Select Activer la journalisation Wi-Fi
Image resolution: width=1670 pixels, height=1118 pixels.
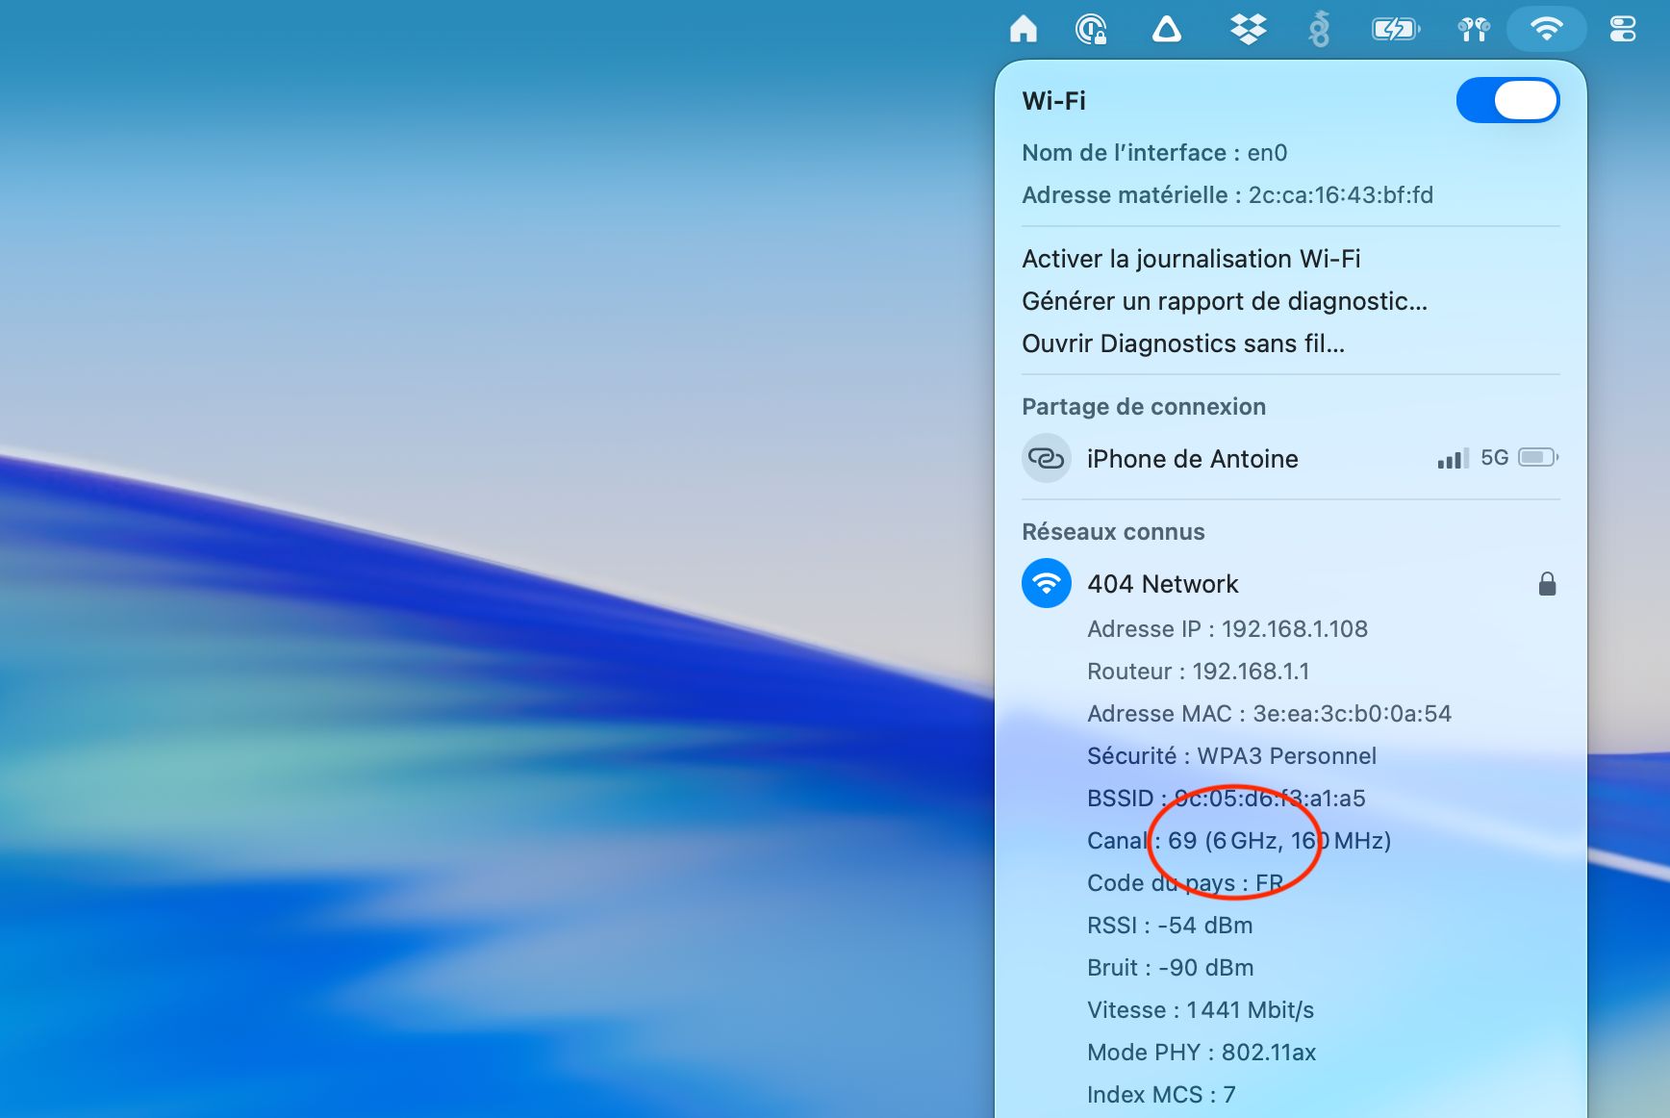[x=1191, y=259]
